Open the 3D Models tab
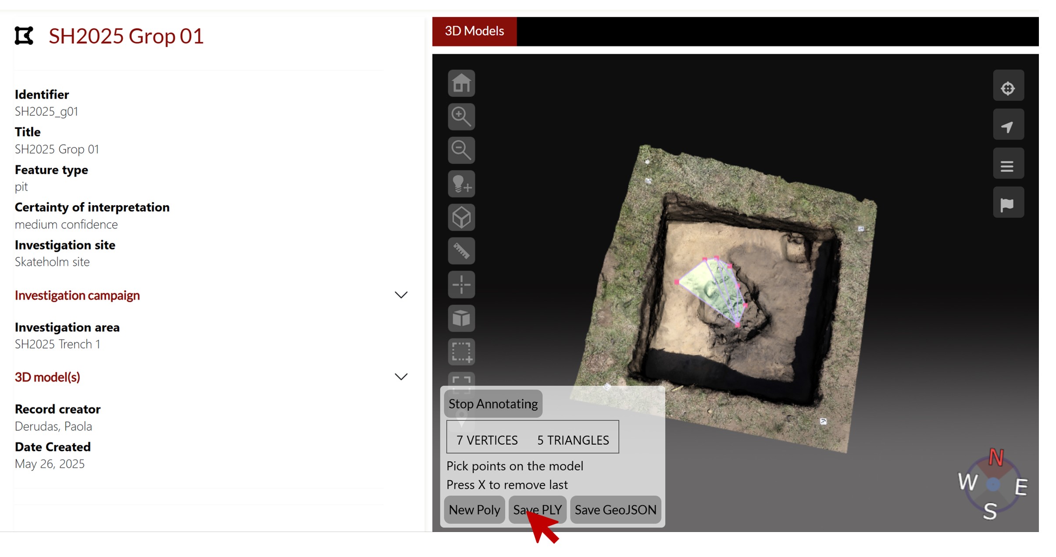Image resolution: width=1056 pixels, height=557 pixels. (474, 31)
